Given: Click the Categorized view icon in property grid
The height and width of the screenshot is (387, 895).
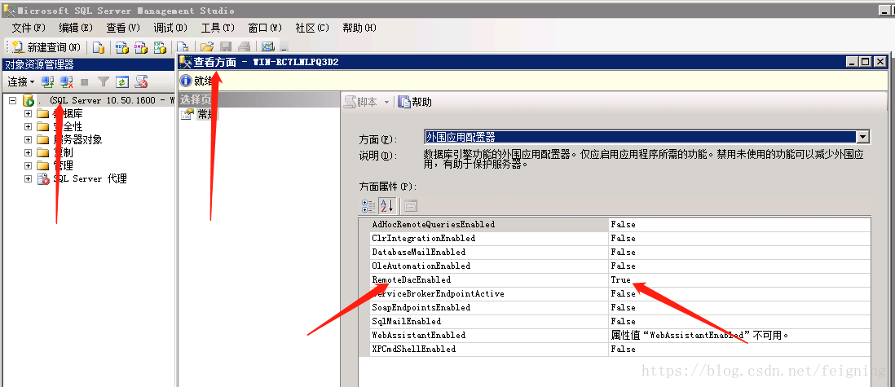Looking at the screenshot, I should tap(368, 206).
